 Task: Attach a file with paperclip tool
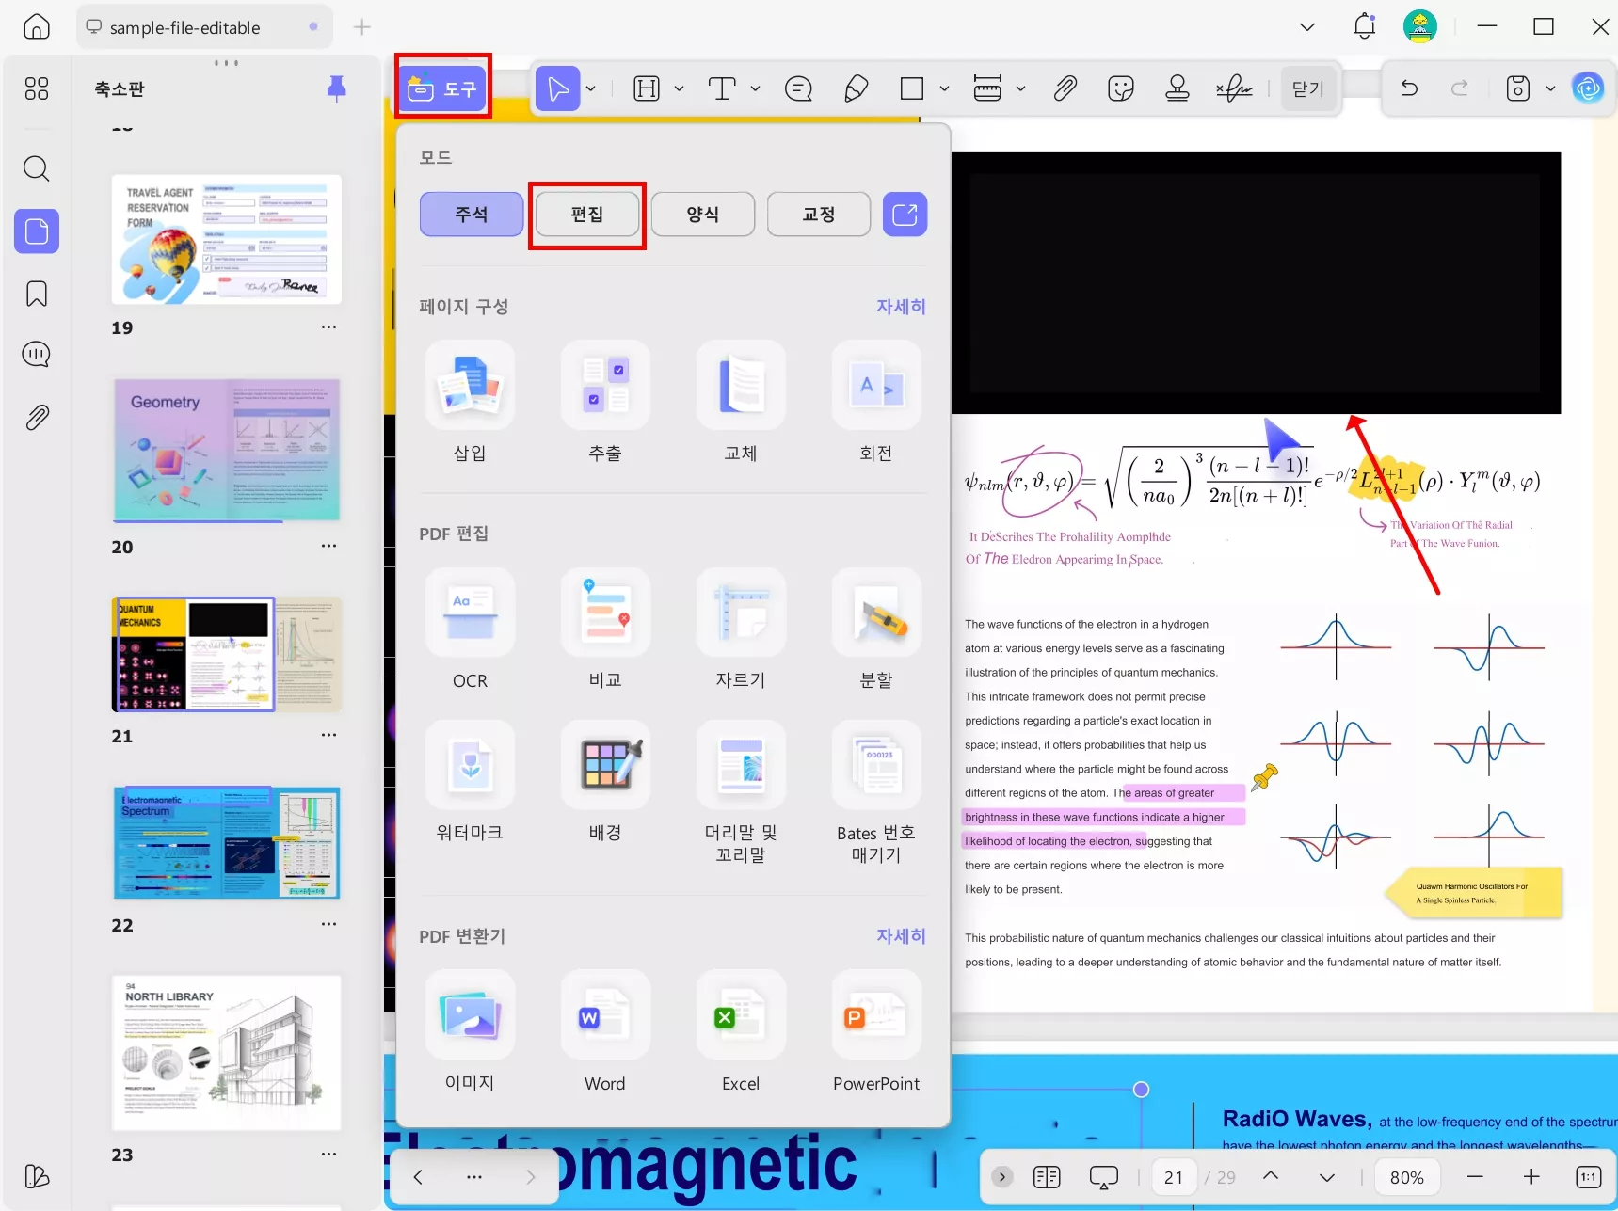[1065, 88]
